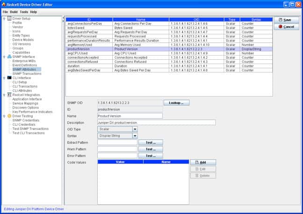Click the CLI Interface terminal icon
Screen dimensions: 303x214
9,78
